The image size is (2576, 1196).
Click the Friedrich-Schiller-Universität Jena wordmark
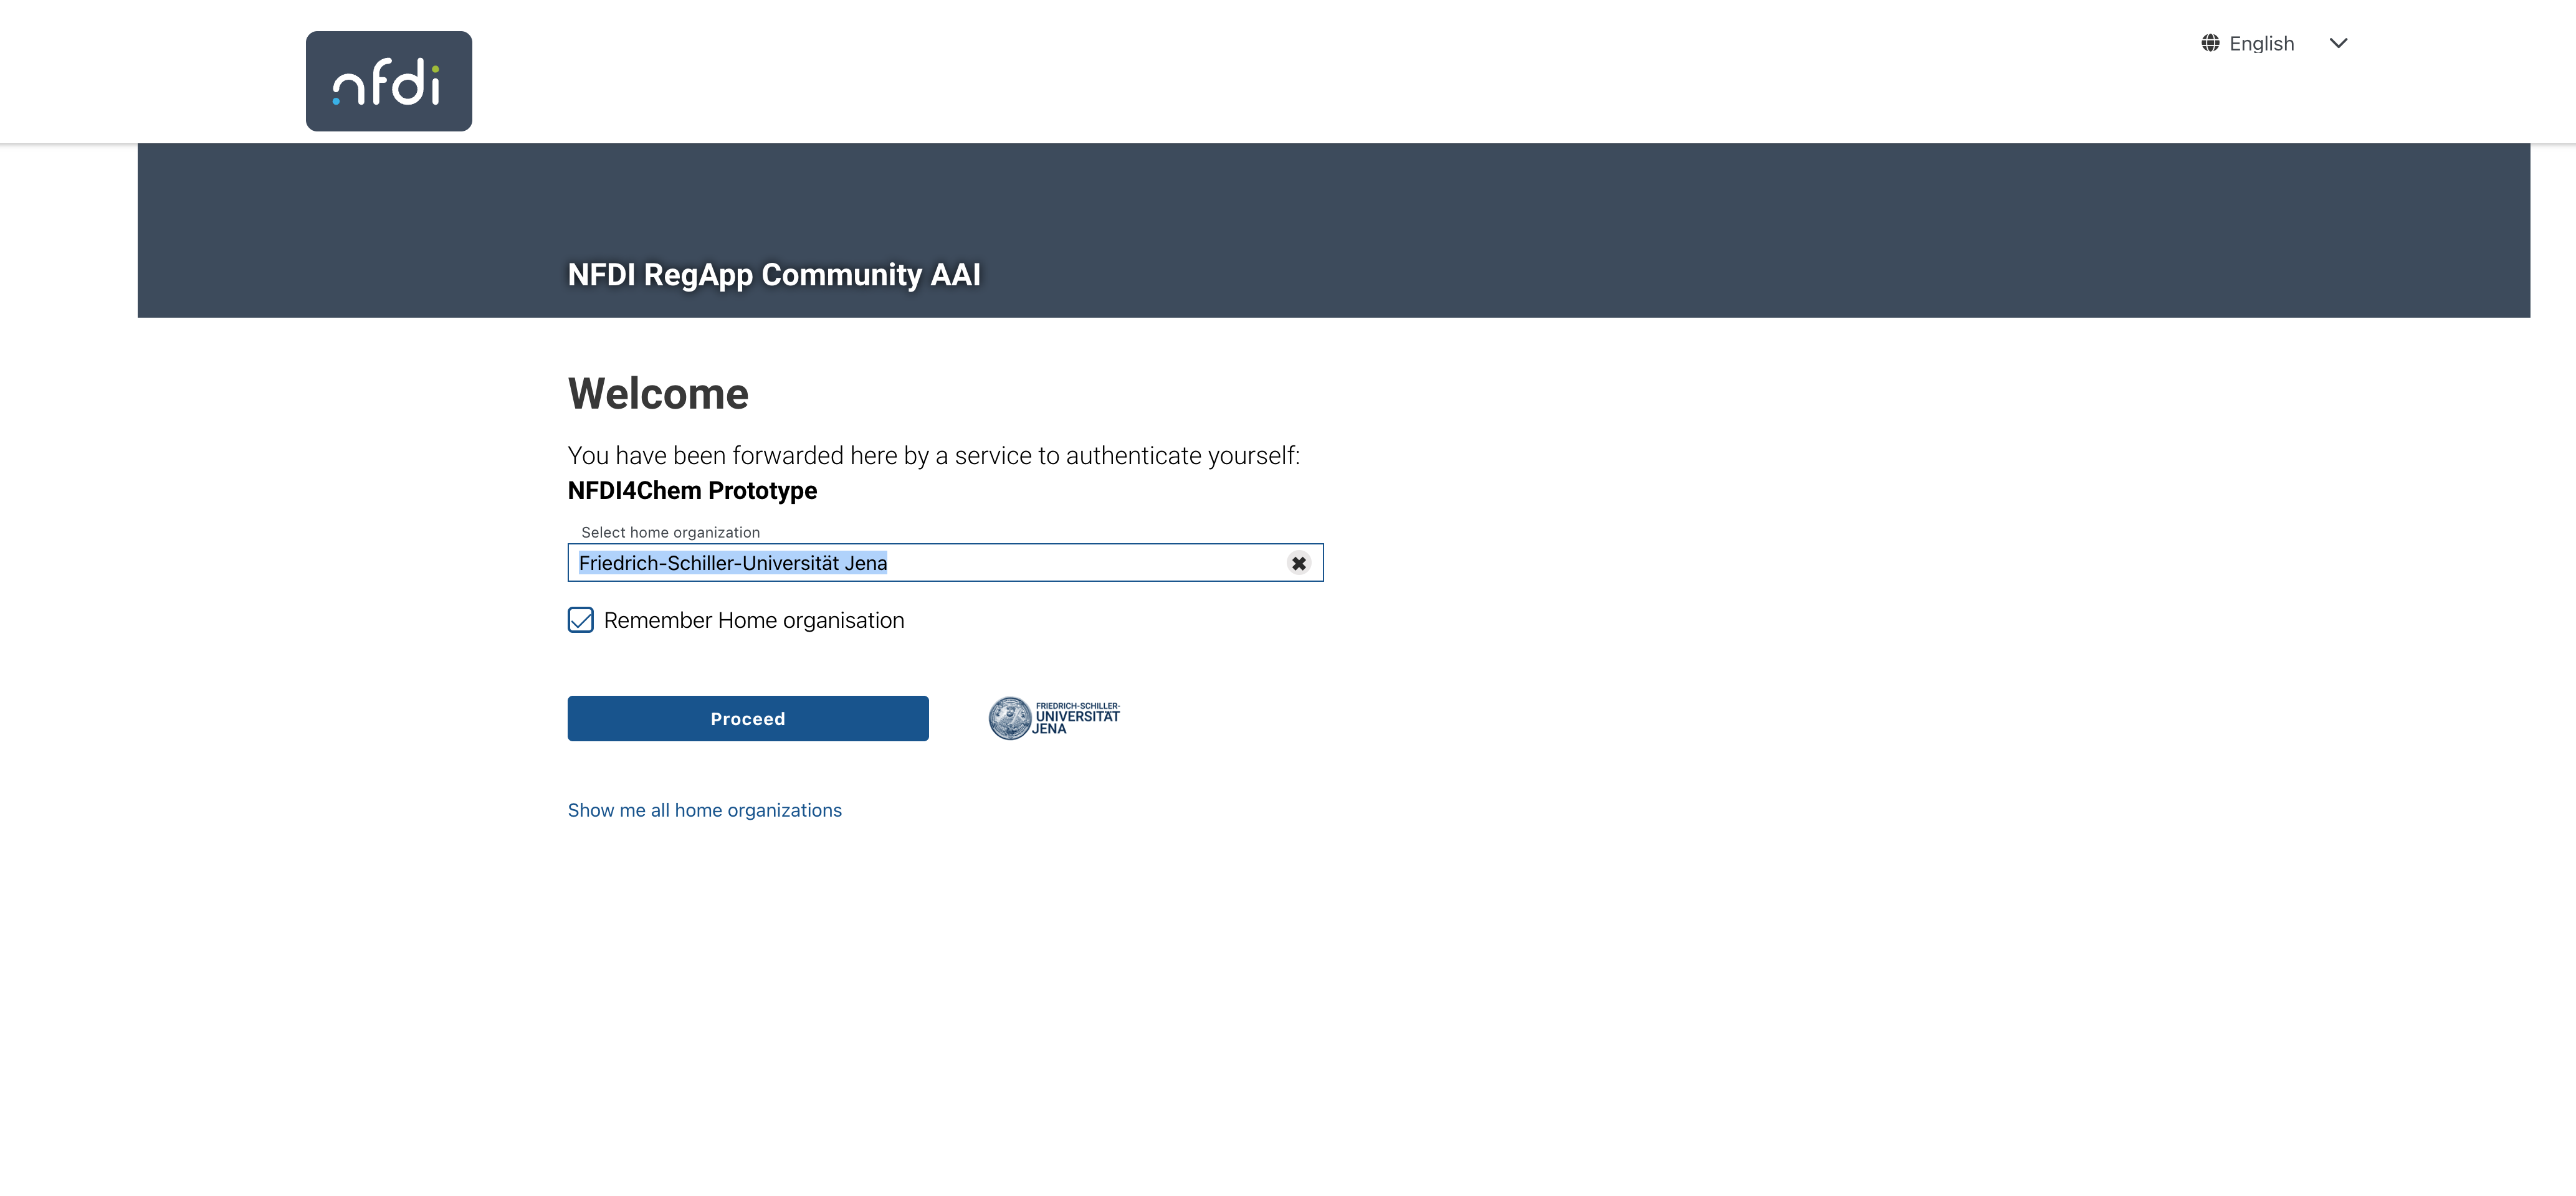tap(1077, 718)
